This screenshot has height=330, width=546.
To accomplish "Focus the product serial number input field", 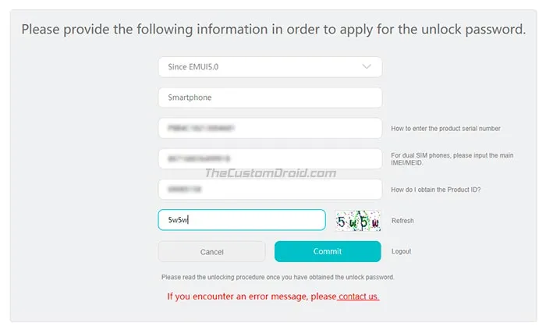I will pyautogui.click(x=269, y=128).
